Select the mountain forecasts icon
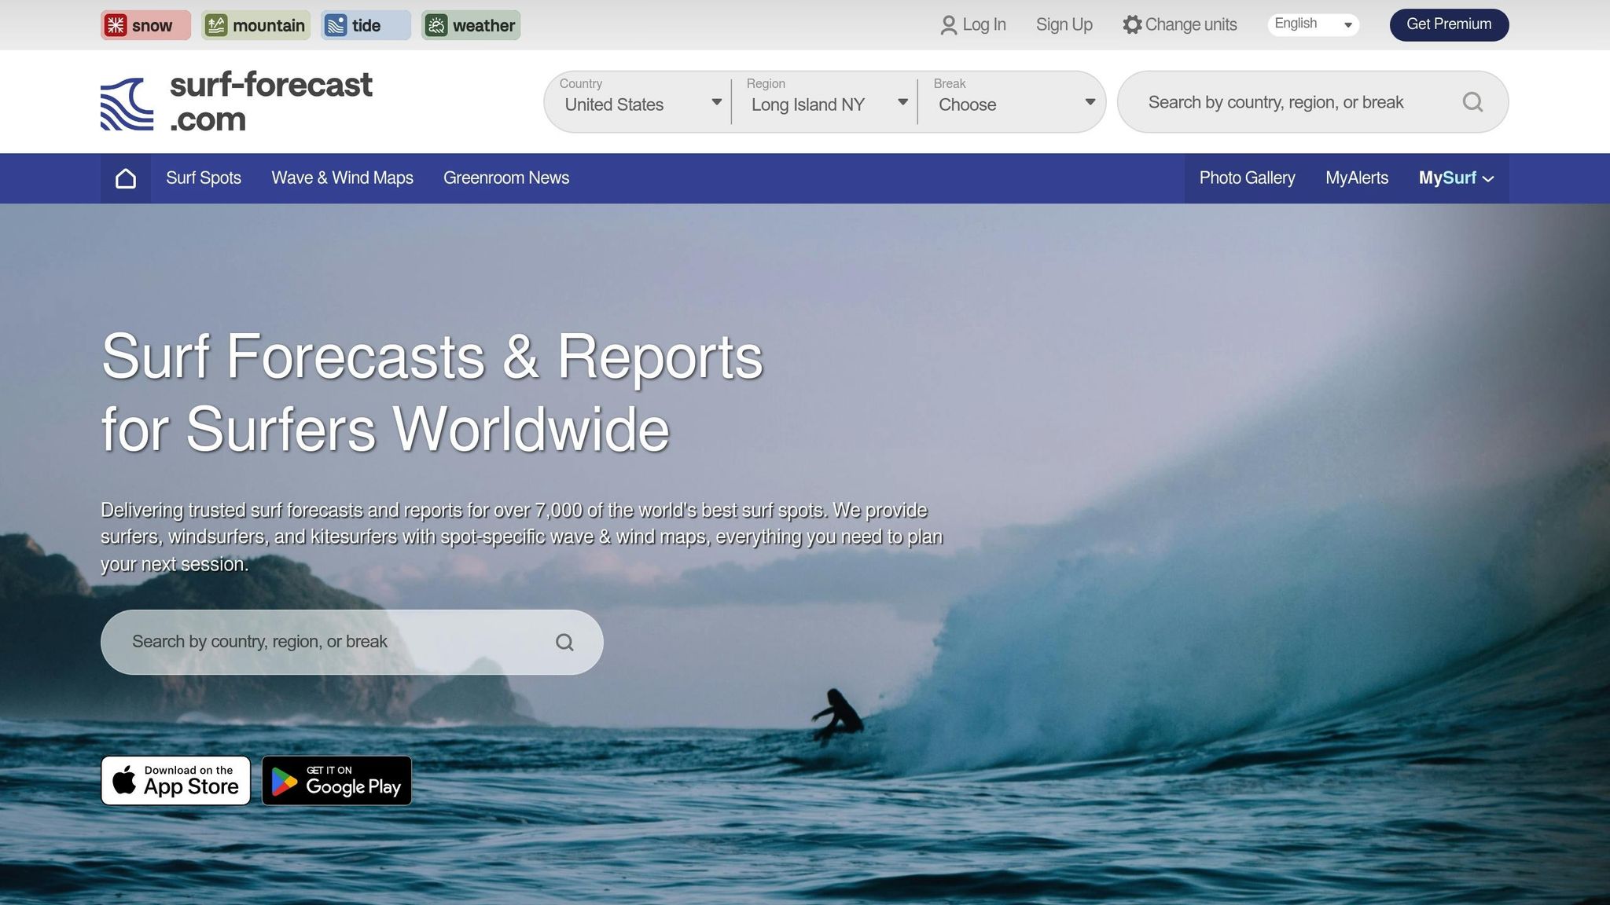1610x905 pixels. tap(217, 24)
